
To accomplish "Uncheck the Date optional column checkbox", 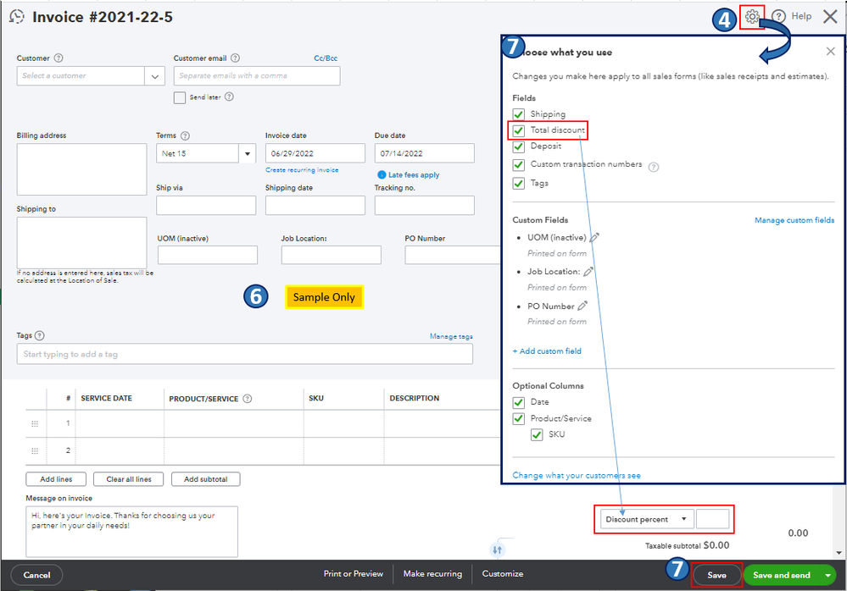I will tap(519, 402).
